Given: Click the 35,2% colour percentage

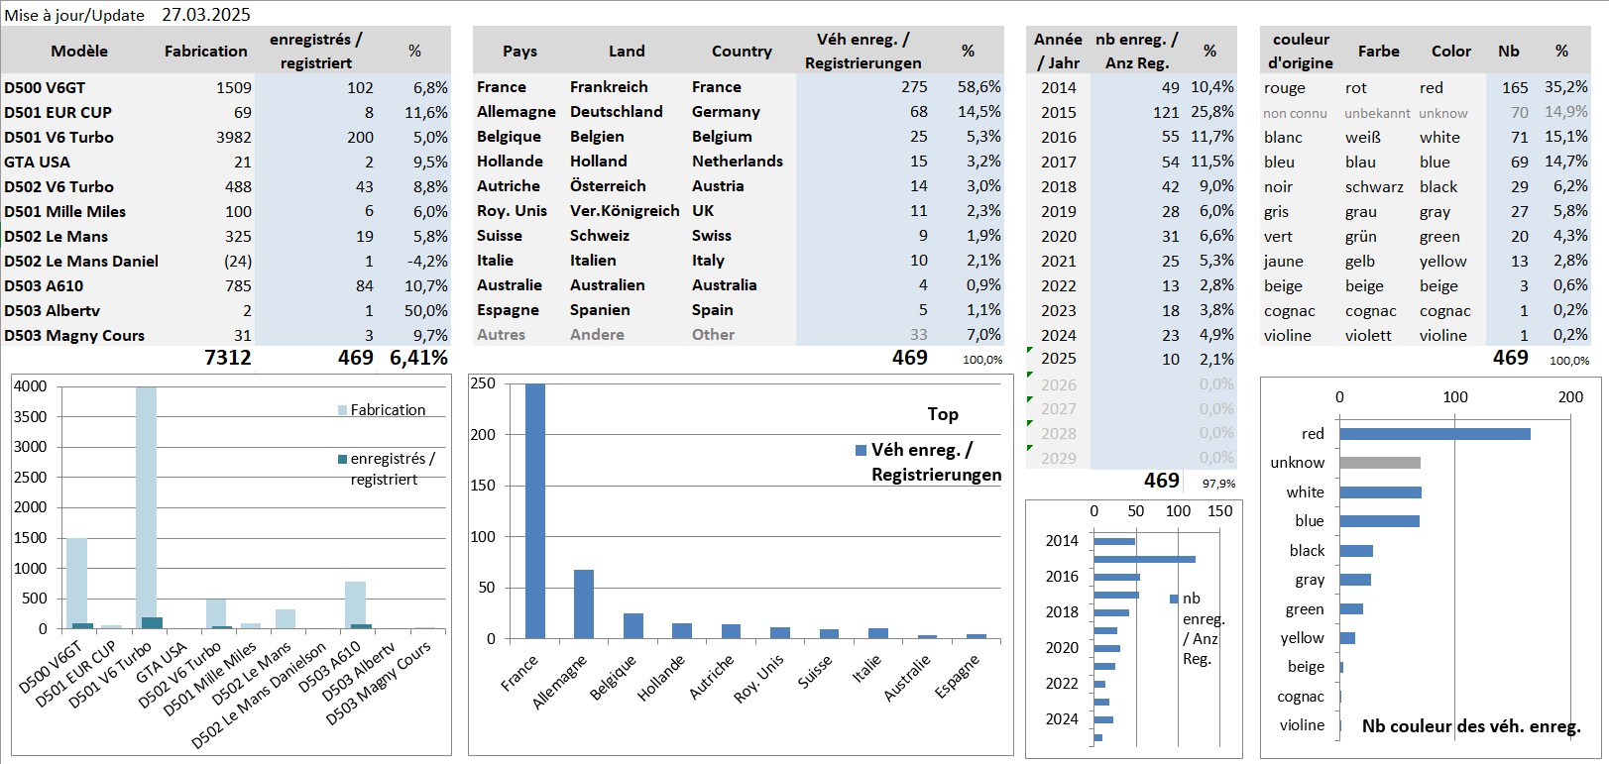Looking at the screenshot, I should tap(1566, 87).
